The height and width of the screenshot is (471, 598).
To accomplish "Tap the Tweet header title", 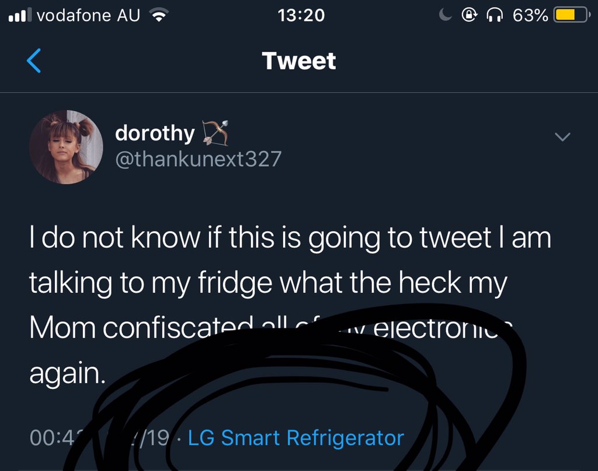I will (x=299, y=61).
